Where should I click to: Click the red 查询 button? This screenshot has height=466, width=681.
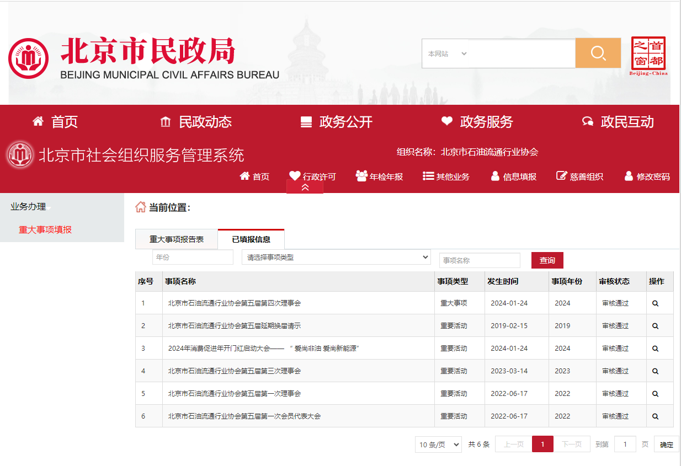click(x=547, y=260)
